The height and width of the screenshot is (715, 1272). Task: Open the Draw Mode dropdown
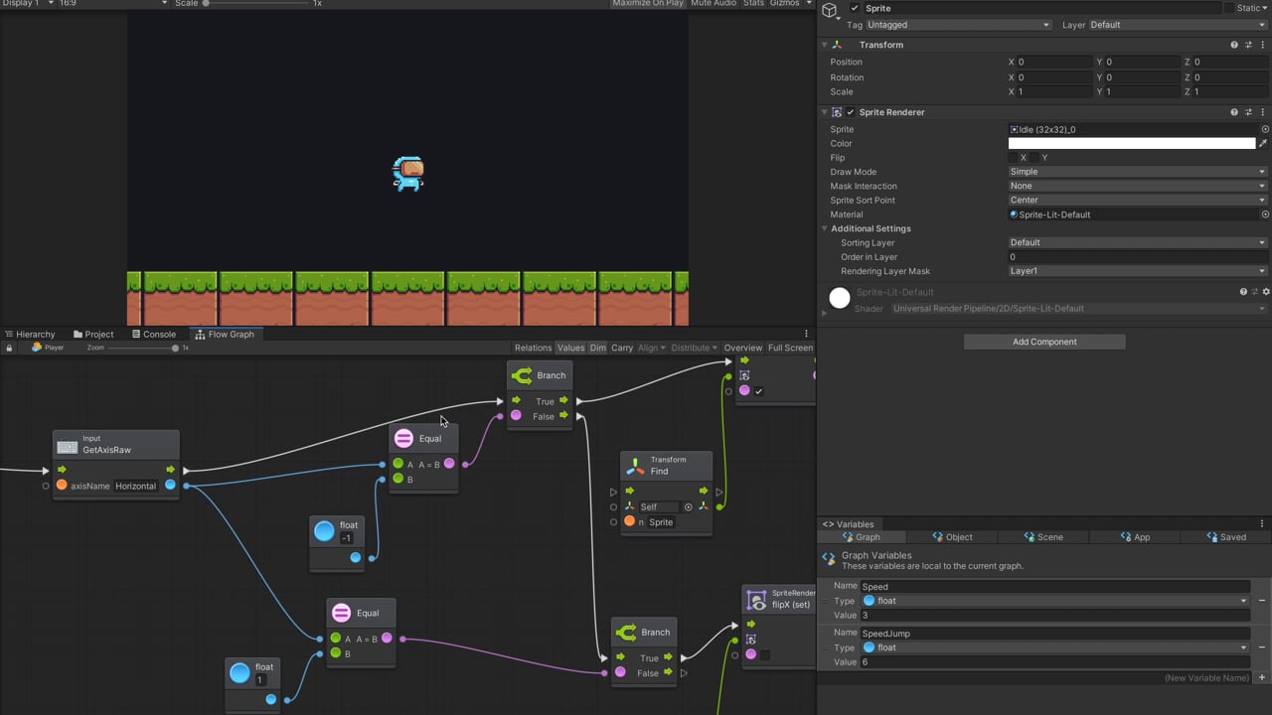[x=1138, y=172]
